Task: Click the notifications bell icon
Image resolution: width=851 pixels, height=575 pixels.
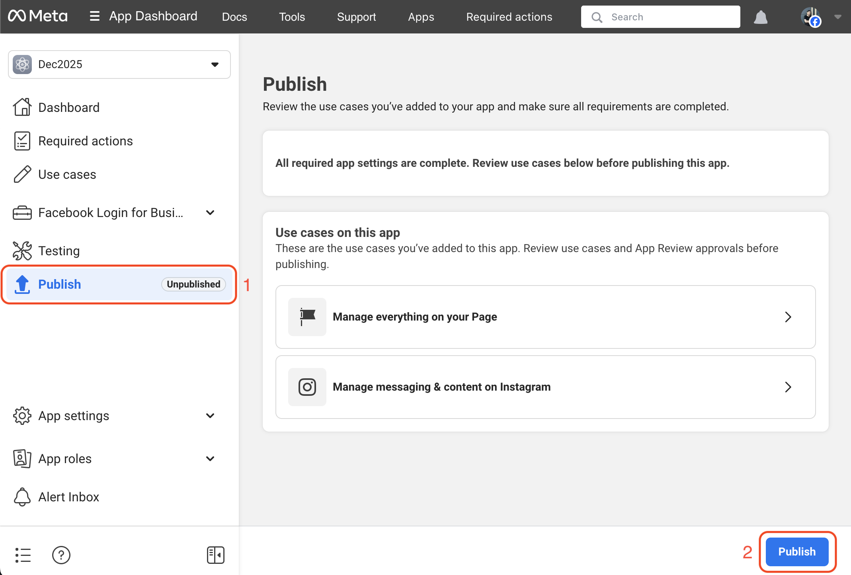Action: tap(760, 17)
